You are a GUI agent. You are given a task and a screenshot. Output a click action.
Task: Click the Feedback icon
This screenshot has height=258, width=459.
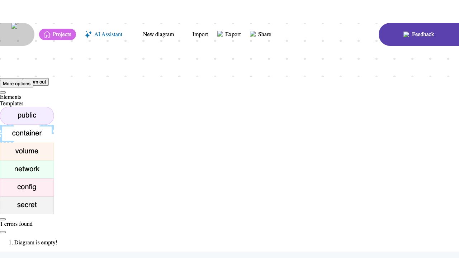click(406, 34)
